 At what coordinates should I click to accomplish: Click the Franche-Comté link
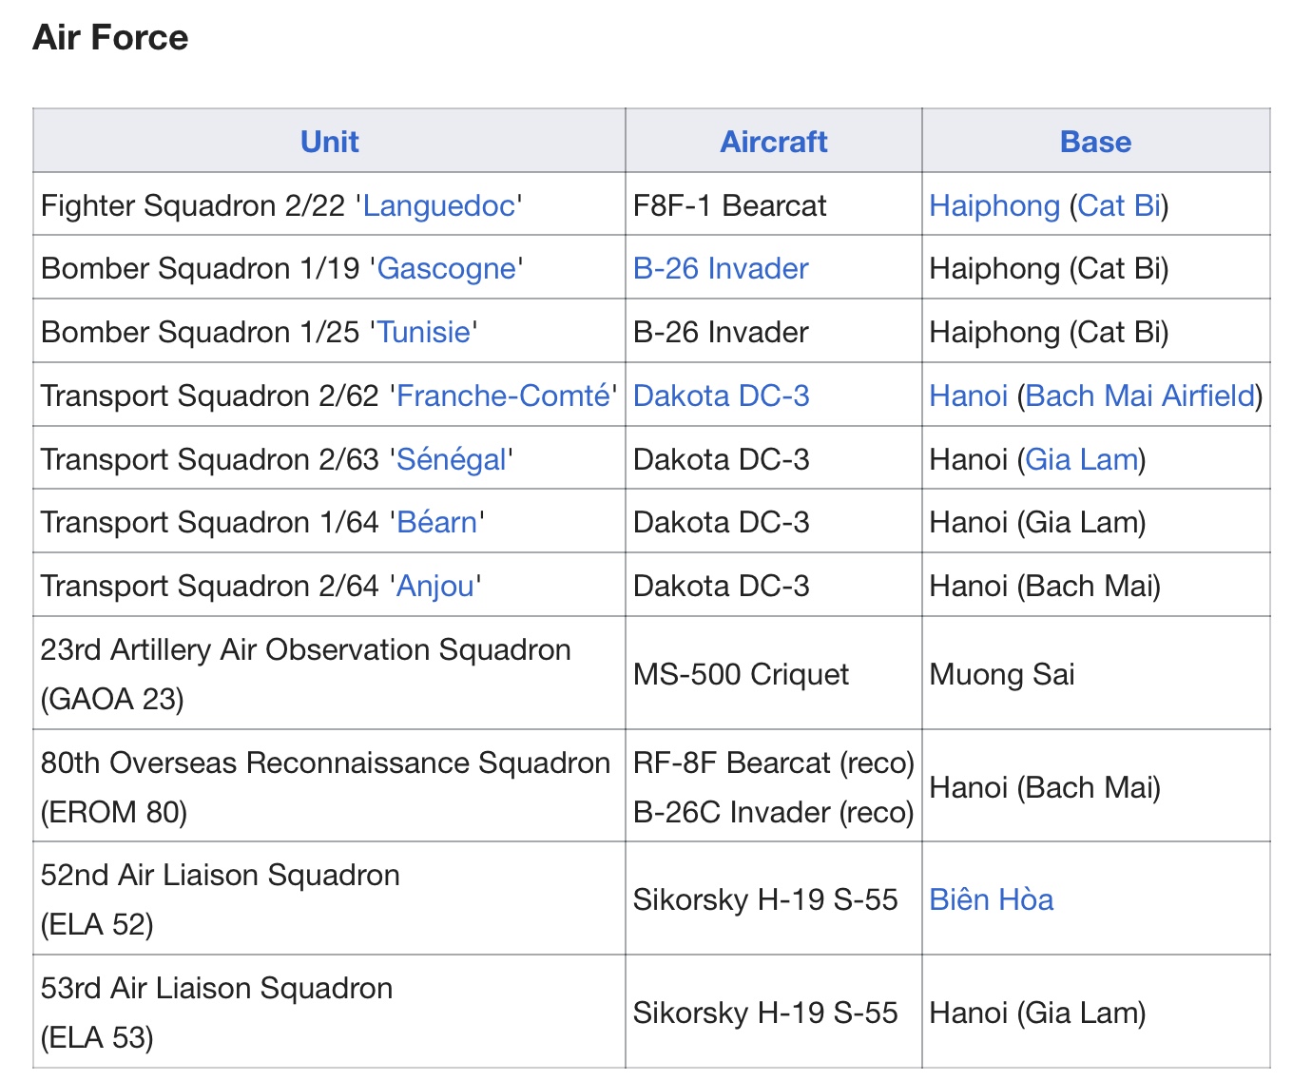click(503, 396)
